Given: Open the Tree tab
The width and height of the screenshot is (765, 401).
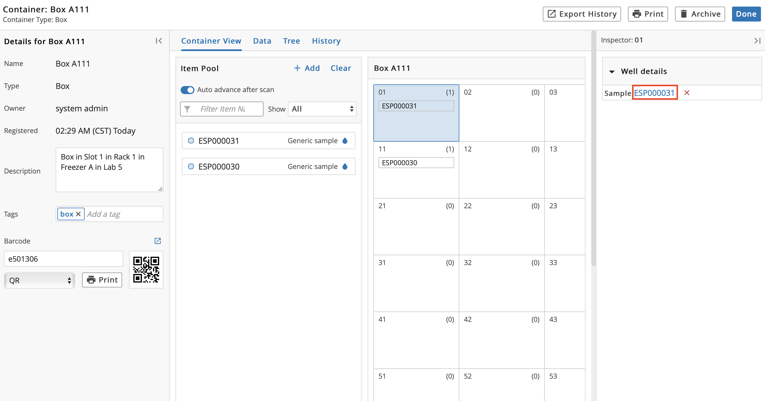Looking at the screenshot, I should point(291,41).
